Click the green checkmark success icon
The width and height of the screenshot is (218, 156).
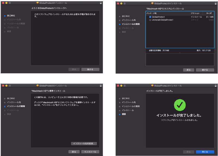coord(180,105)
